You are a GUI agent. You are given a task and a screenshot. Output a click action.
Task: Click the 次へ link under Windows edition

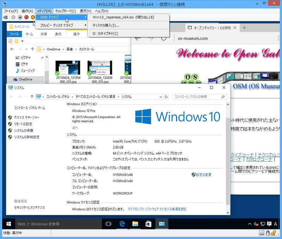[75, 128]
